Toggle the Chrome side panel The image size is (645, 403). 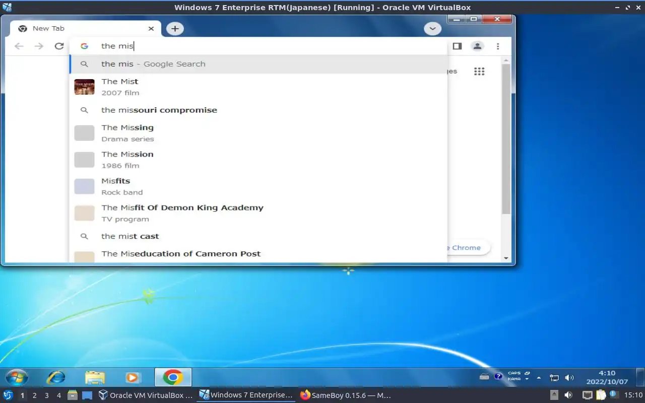tap(457, 46)
